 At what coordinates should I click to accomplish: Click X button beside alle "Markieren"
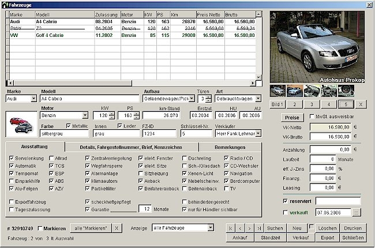(x=117, y=228)
